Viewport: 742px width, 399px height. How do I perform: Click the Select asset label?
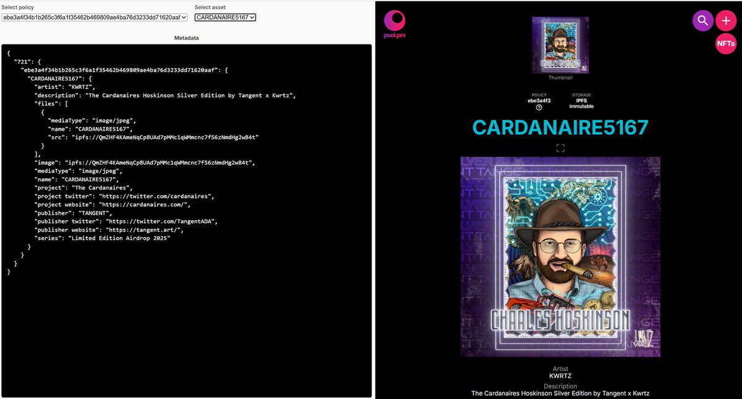210,7
